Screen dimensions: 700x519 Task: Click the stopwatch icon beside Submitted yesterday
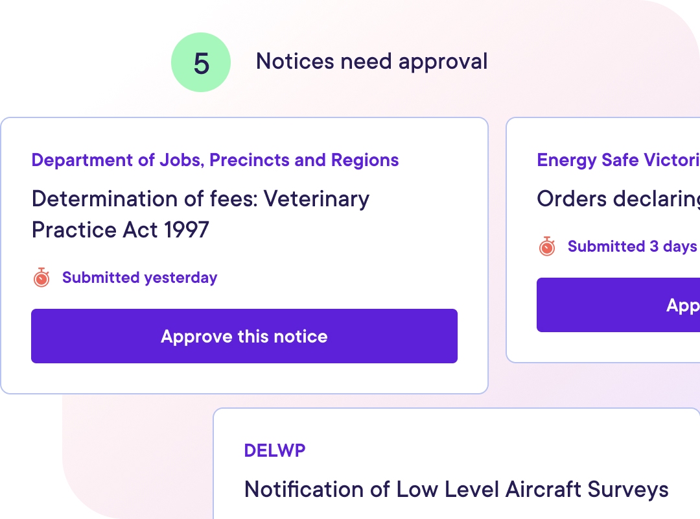coord(41,278)
